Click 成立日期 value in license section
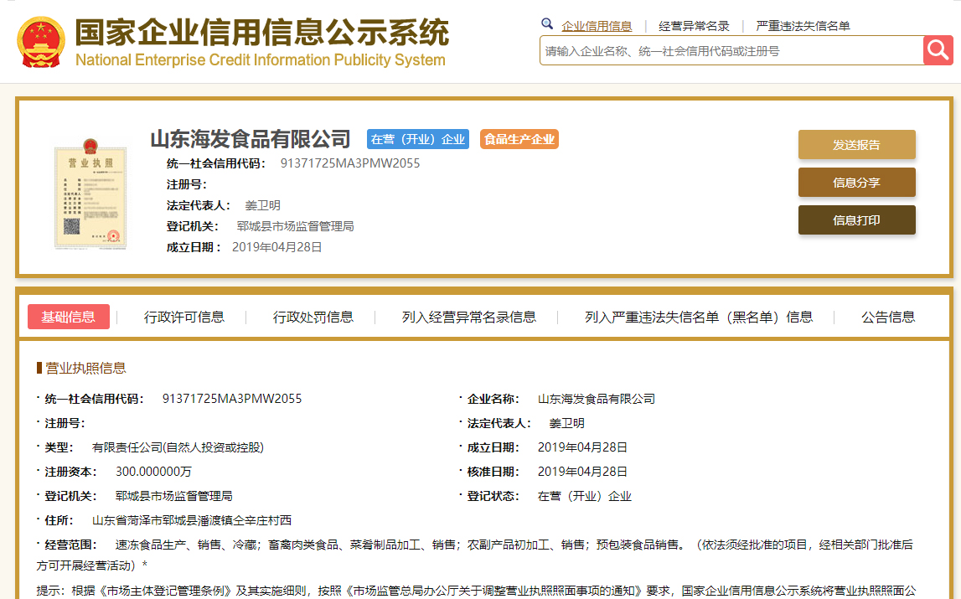 [x=582, y=447]
